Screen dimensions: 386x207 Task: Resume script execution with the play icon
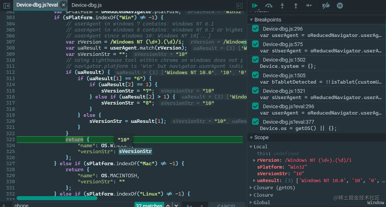click(x=255, y=5)
